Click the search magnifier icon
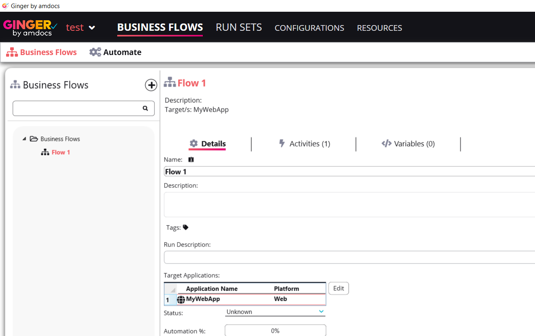 coord(145,108)
